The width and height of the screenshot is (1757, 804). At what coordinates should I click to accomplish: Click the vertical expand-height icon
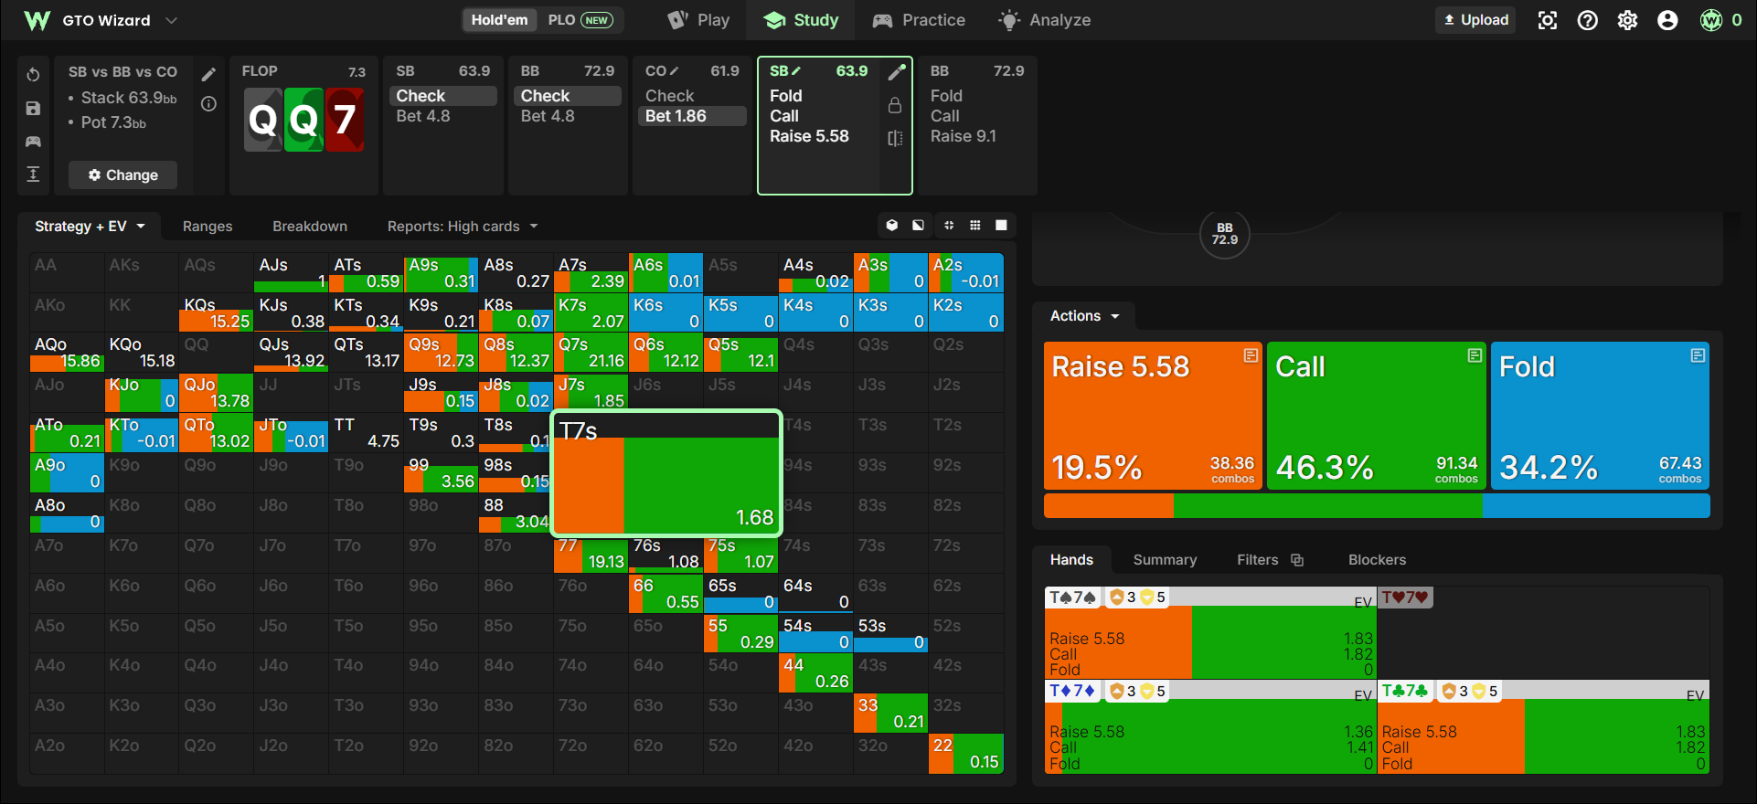click(x=33, y=175)
